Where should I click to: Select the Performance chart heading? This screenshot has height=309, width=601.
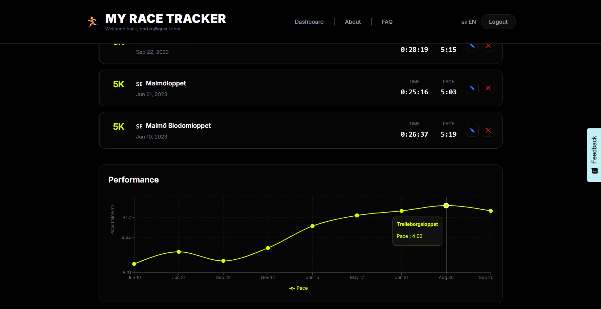tap(133, 180)
